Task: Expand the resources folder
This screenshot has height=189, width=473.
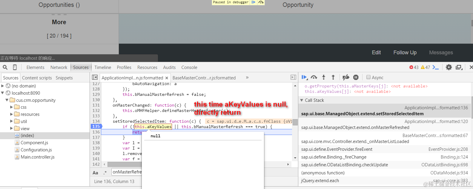Action: click(11, 114)
